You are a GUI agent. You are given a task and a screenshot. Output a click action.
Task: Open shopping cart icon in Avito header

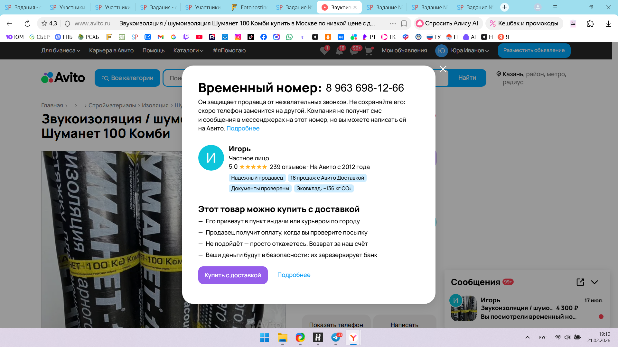click(x=369, y=50)
